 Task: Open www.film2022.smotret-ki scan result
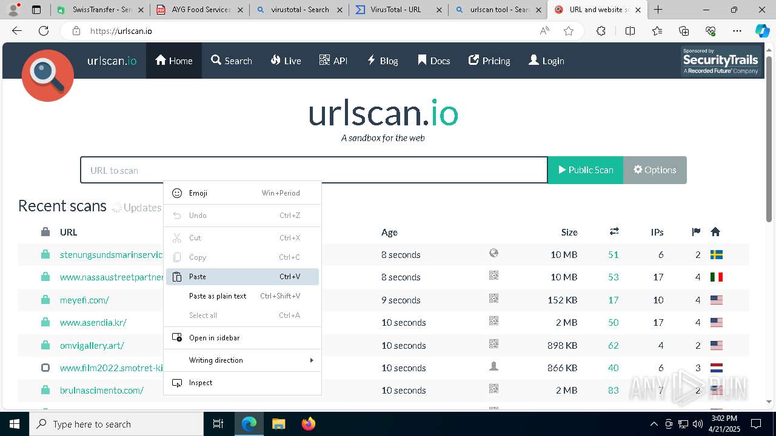point(112,368)
